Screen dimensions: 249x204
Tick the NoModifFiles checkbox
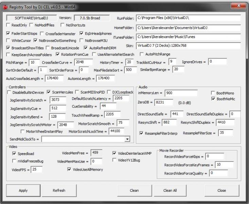[31, 25]
